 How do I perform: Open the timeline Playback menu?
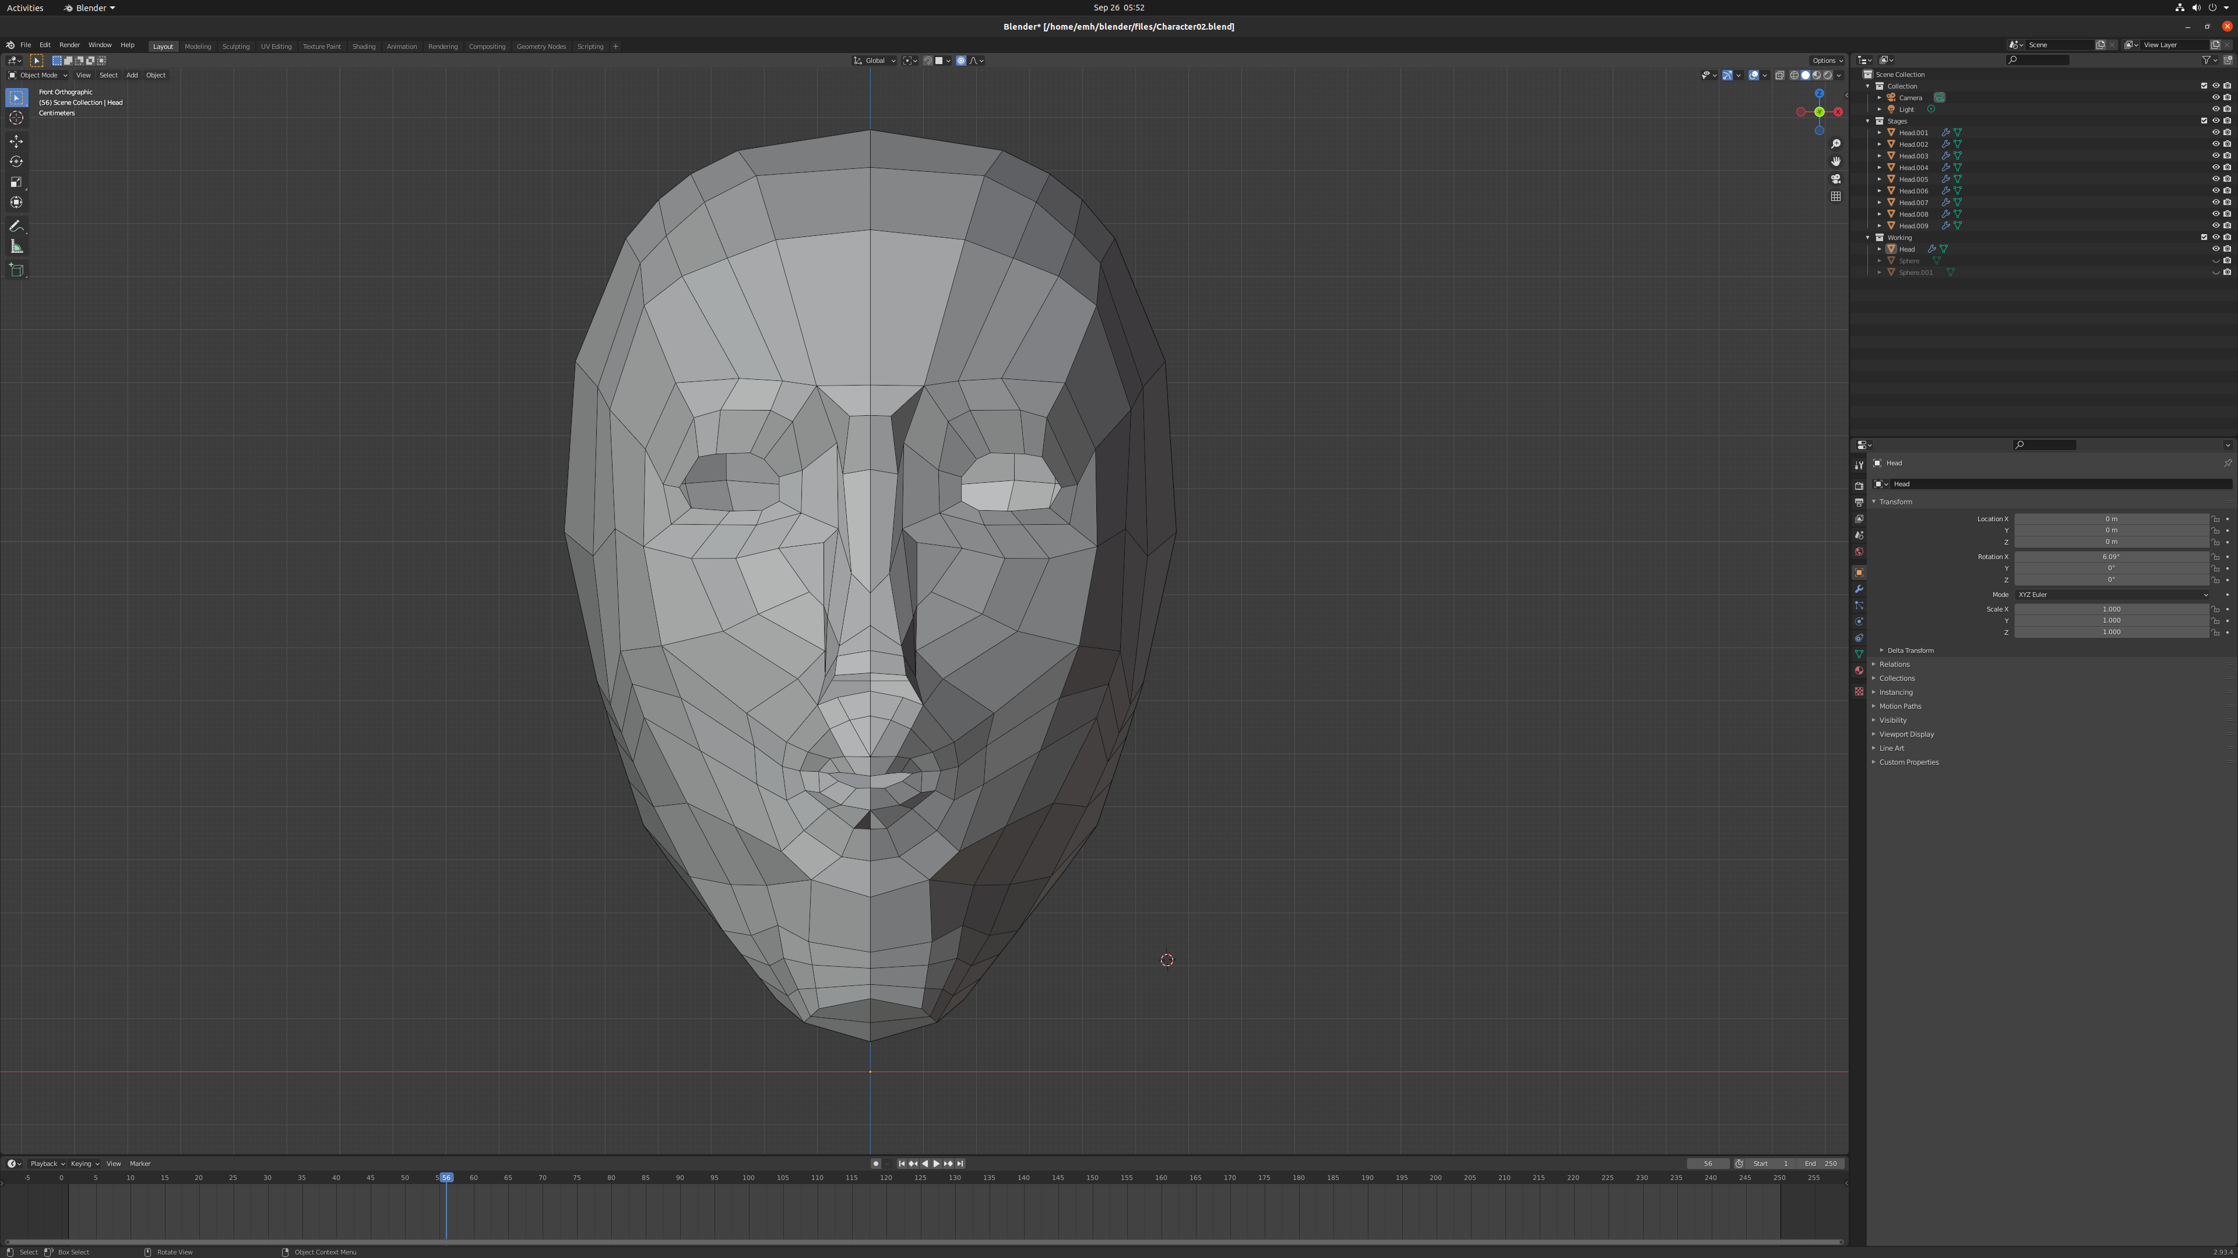click(47, 1164)
